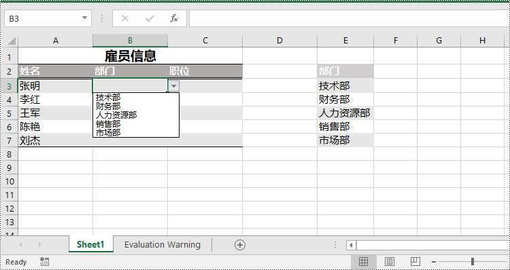Click the horizontal scrollbar track
The image size is (510, 270).
432,246
